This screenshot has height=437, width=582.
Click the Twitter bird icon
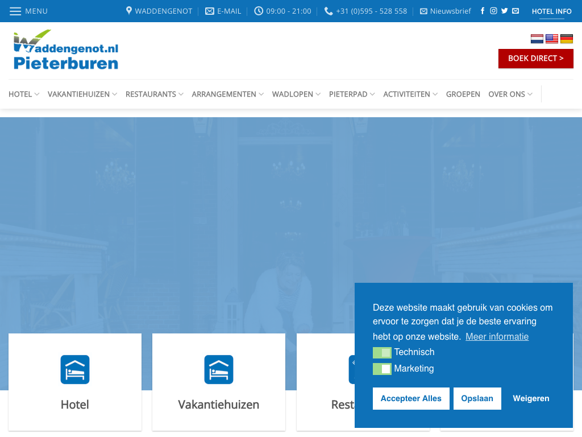tap(504, 11)
